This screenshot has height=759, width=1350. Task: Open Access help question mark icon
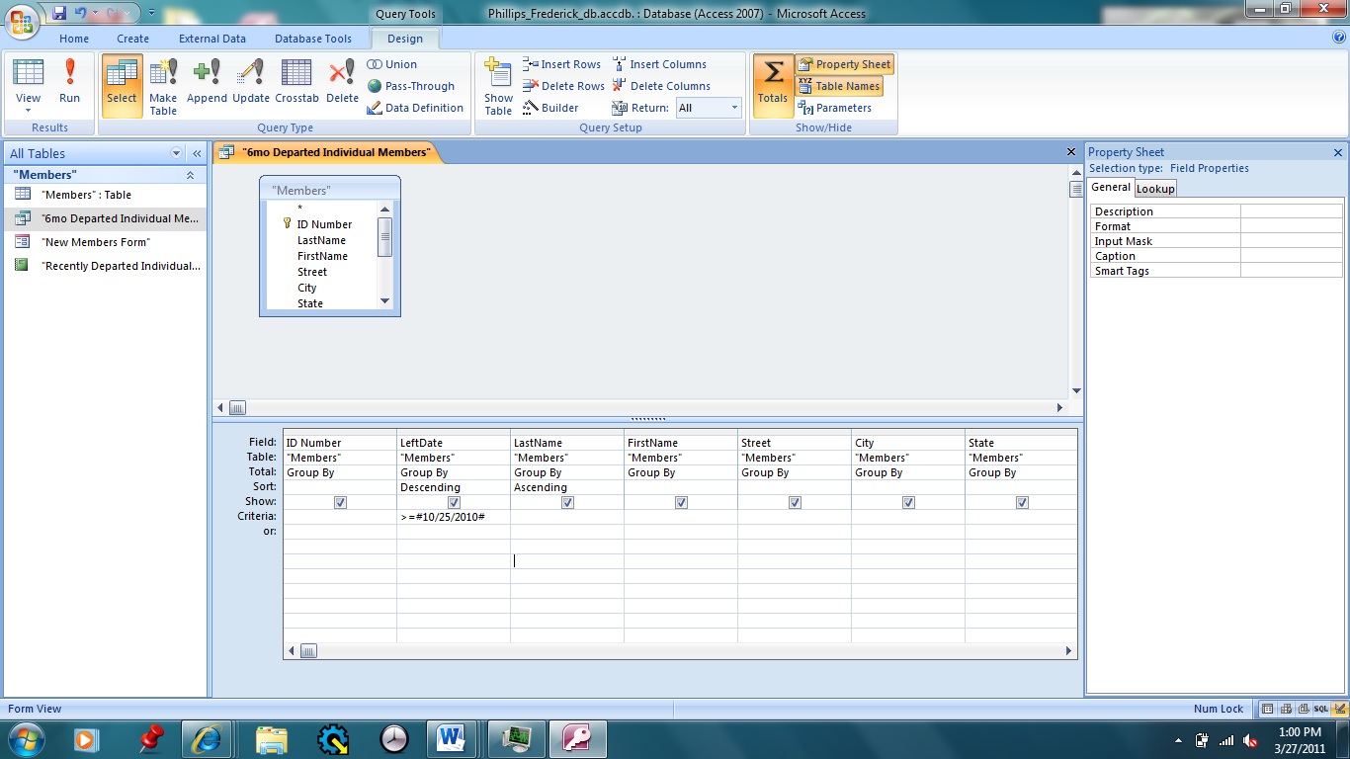tap(1339, 38)
